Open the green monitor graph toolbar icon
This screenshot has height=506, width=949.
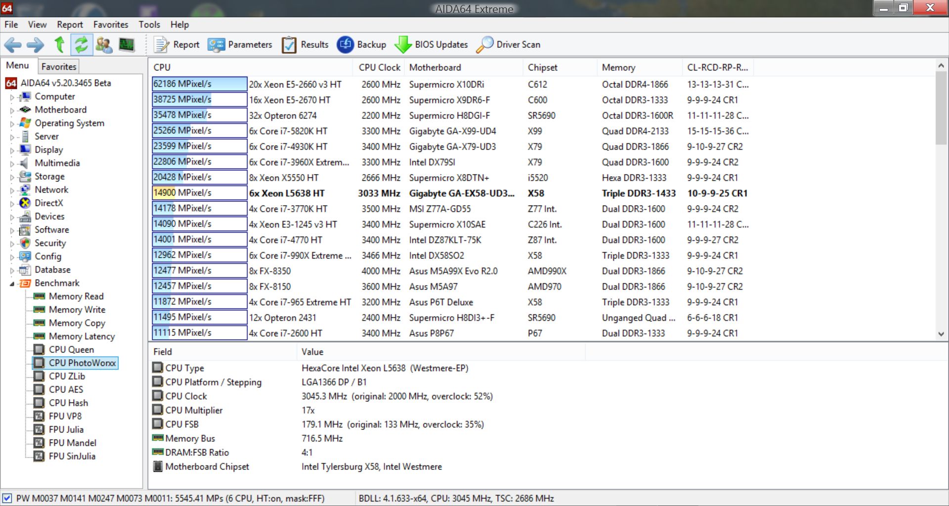click(127, 45)
